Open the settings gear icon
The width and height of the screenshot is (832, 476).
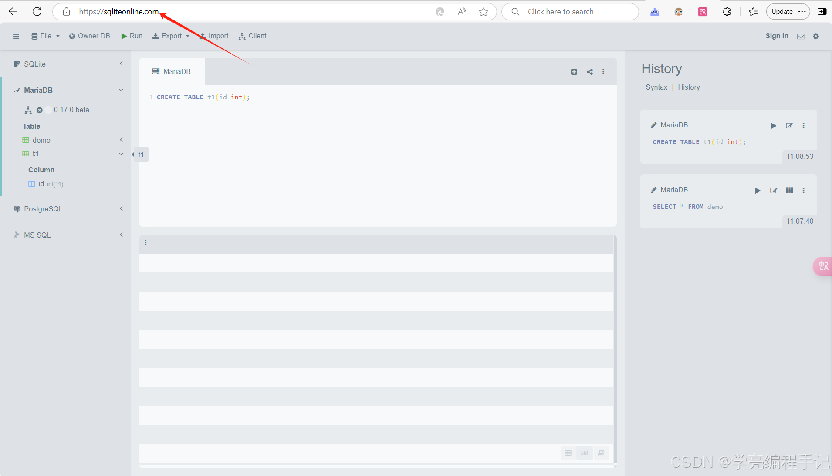point(816,37)
